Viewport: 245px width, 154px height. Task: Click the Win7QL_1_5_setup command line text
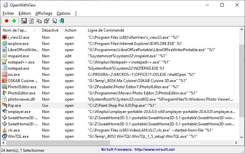[142, 136]
